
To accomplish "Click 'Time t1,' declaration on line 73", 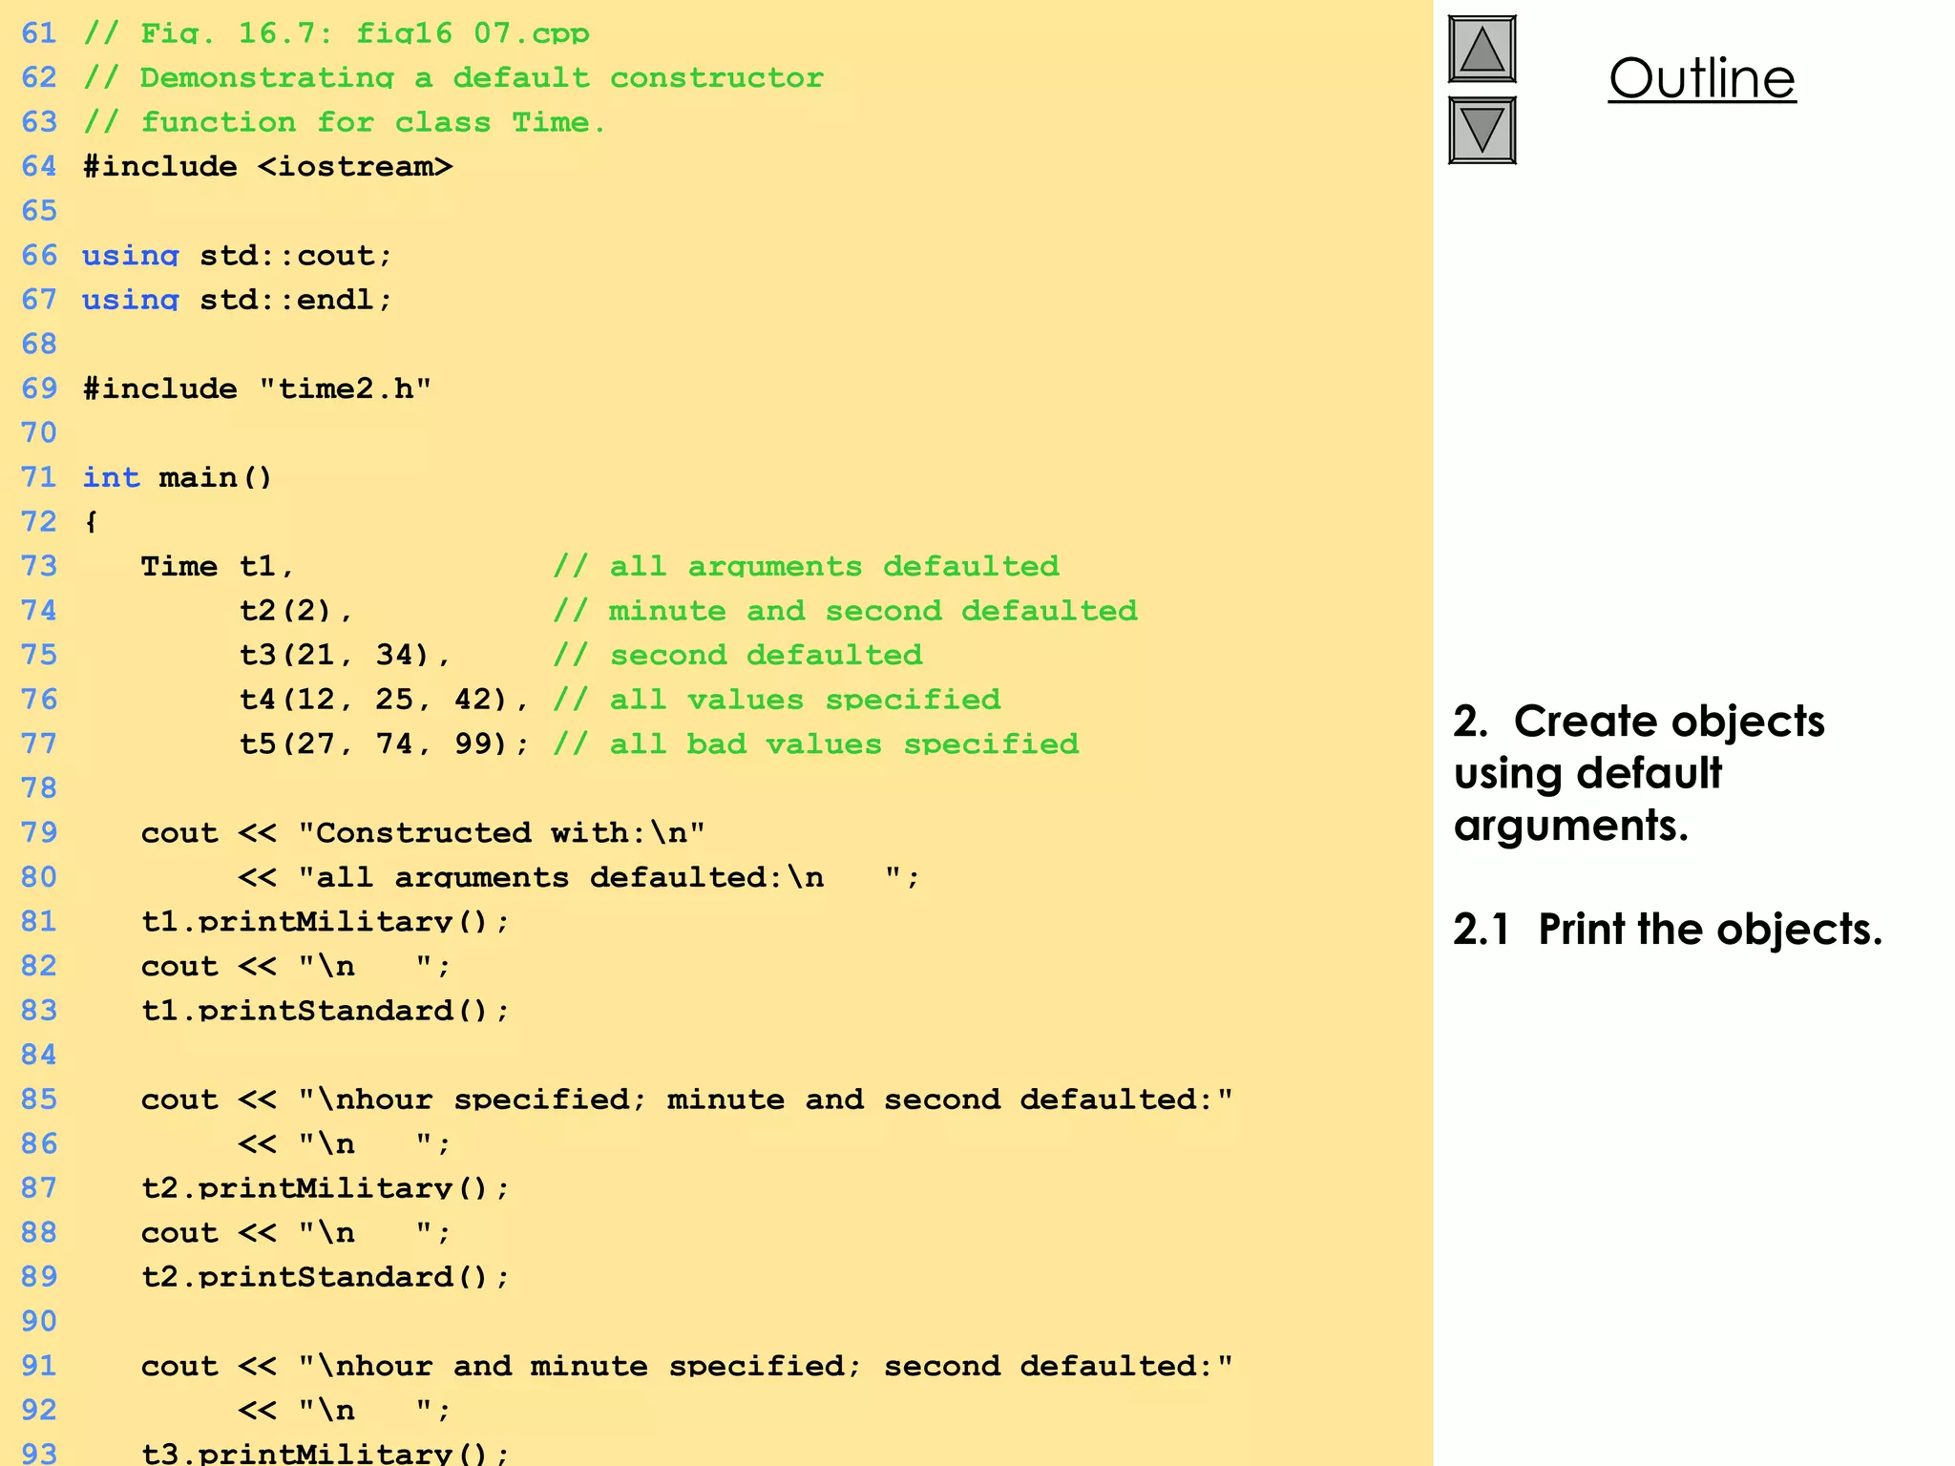I will [x=218, y=566].
